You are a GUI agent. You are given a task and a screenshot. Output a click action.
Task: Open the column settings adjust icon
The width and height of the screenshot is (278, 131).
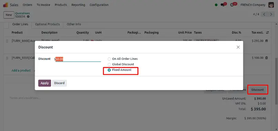268,33
